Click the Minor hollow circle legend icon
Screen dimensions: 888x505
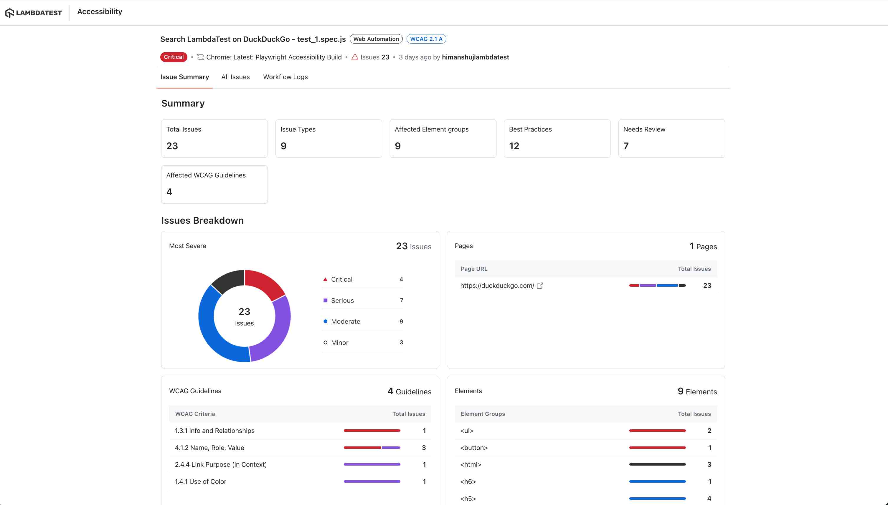[325, 343]
